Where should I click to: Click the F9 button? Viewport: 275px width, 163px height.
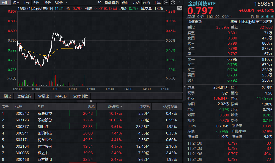pos(99,3)
